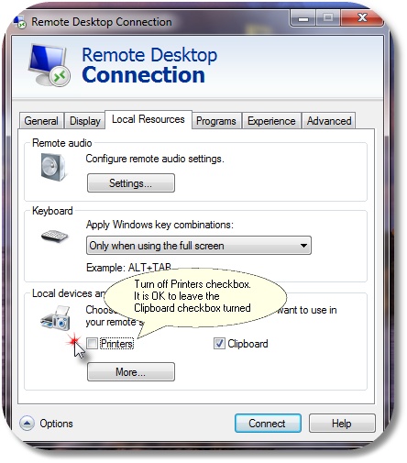This screenshot has width=407, height=463.
Task: Click the 'Keyboard' group label
Action: pyautogui.click(x=52, y=211)
